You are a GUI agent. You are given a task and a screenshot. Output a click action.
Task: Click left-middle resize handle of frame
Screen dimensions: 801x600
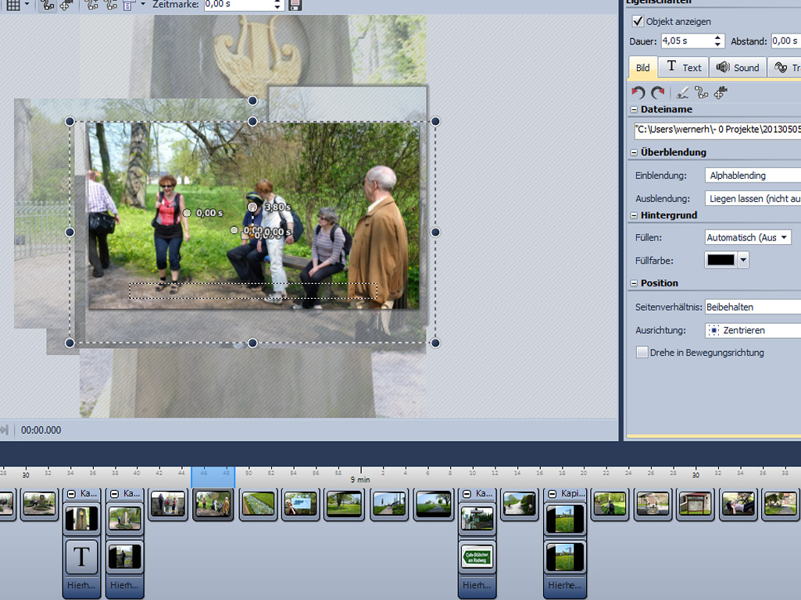[70, 233]
